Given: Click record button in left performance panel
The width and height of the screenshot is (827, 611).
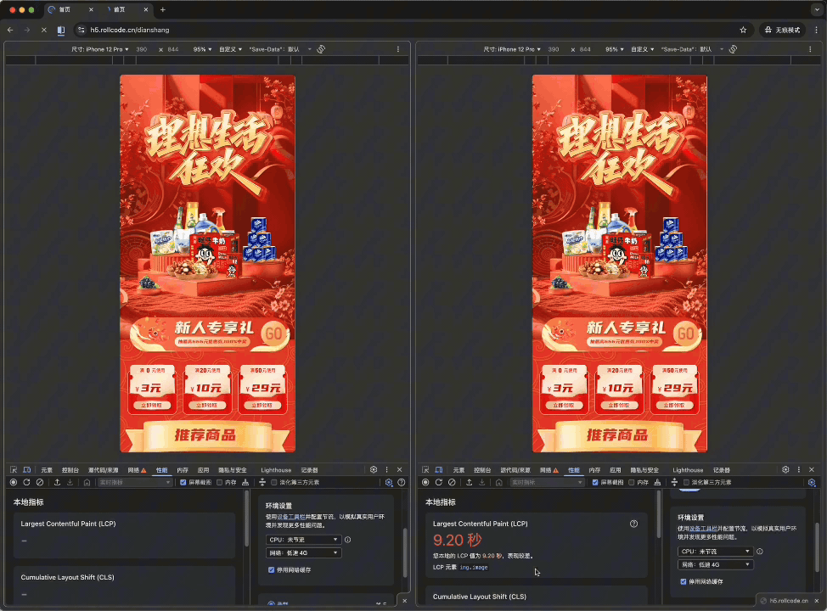Looking at the screenshot, I should 14,482.
